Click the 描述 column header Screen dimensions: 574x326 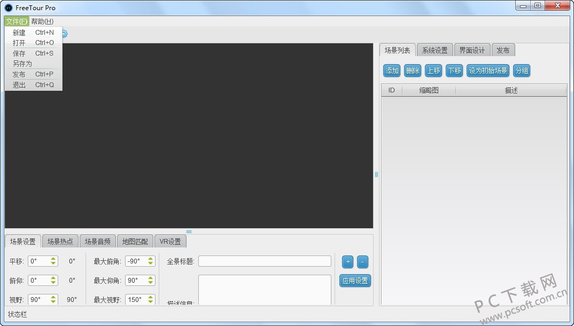(x=511, y=90)
